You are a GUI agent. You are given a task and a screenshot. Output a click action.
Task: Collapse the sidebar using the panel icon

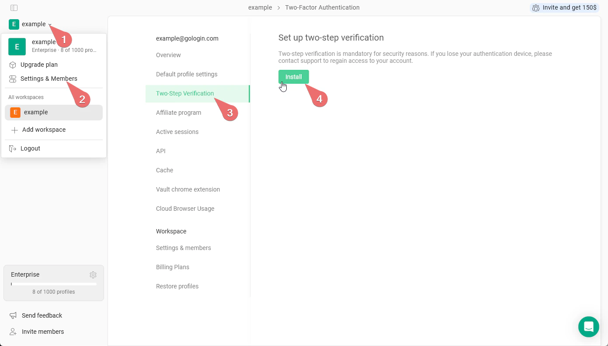[14, 7]
